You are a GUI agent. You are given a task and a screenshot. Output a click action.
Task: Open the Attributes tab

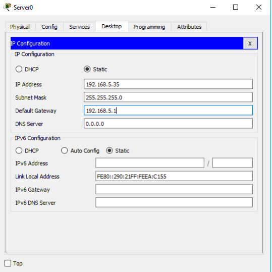coord(189,27)
